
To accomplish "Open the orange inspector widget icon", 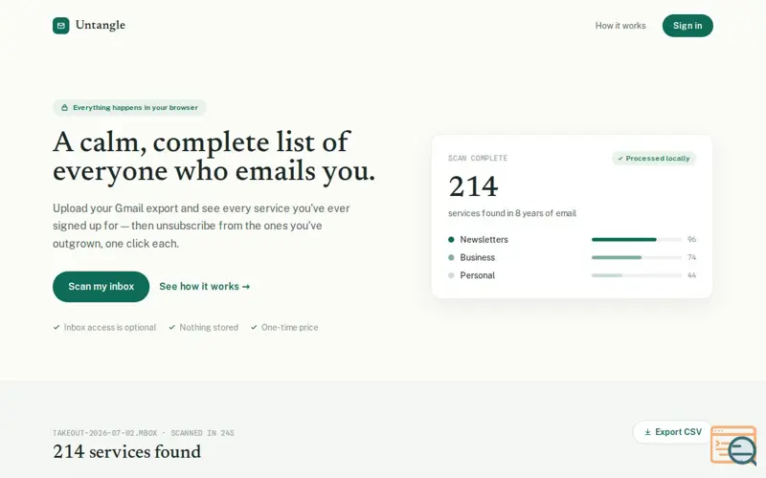I will coord(733,445).
